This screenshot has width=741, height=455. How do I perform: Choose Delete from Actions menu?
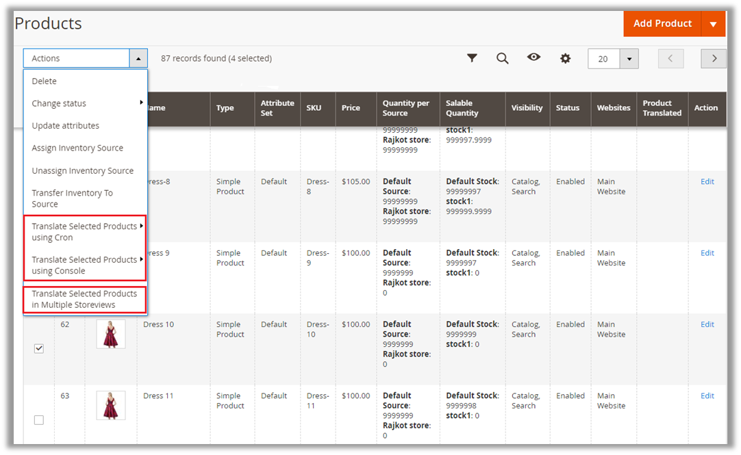point(45,81)
